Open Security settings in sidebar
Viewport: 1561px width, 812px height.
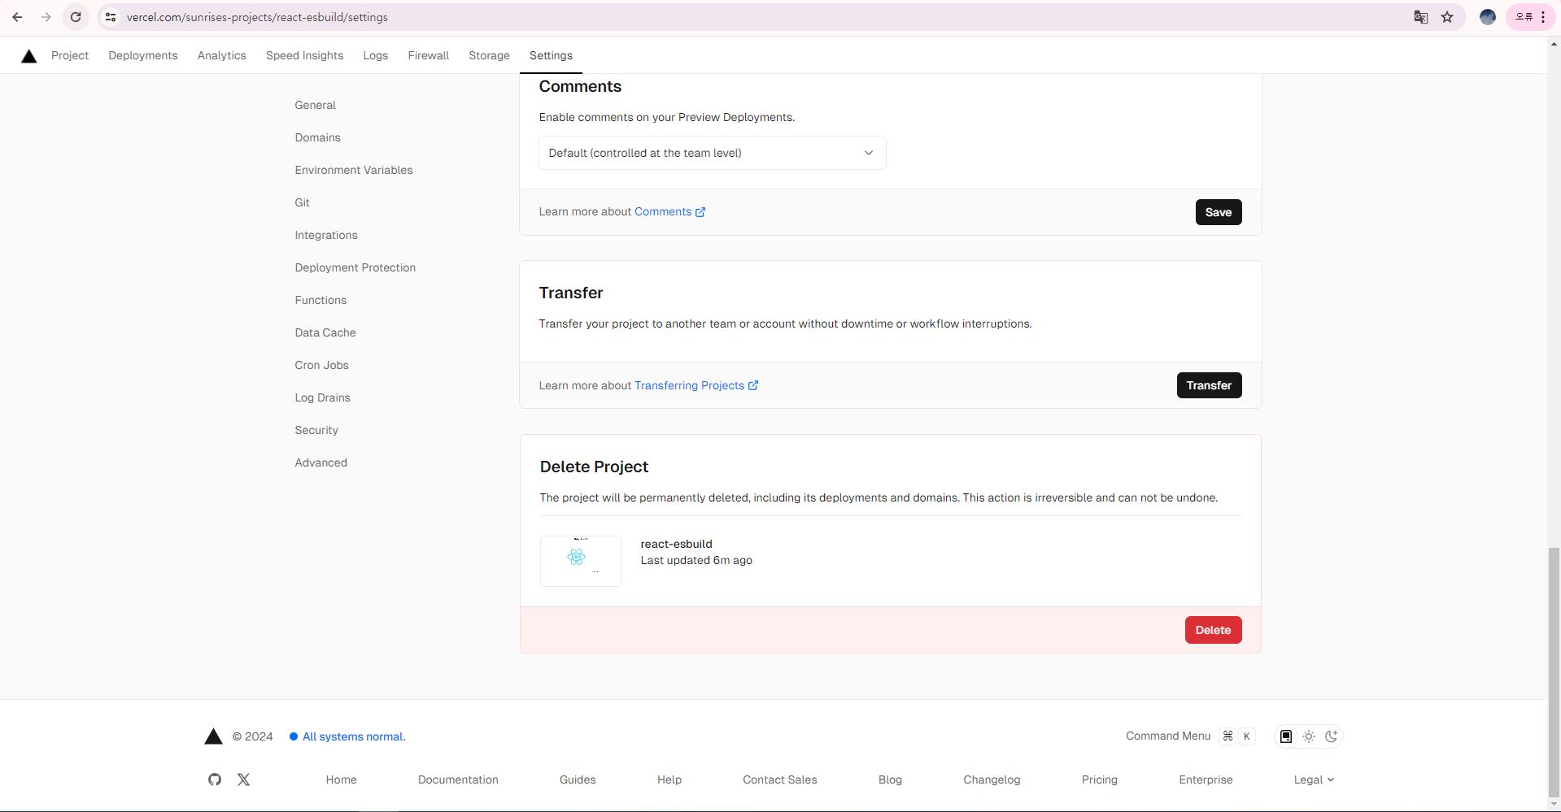pos(316,430)
